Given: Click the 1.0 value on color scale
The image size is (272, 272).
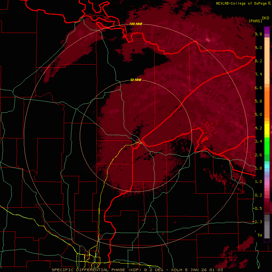Looking at the screenshot, I should point(258,182).
